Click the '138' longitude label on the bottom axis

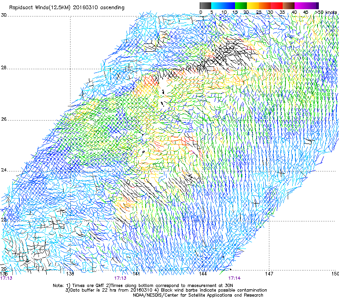click(x=70, y=274)
